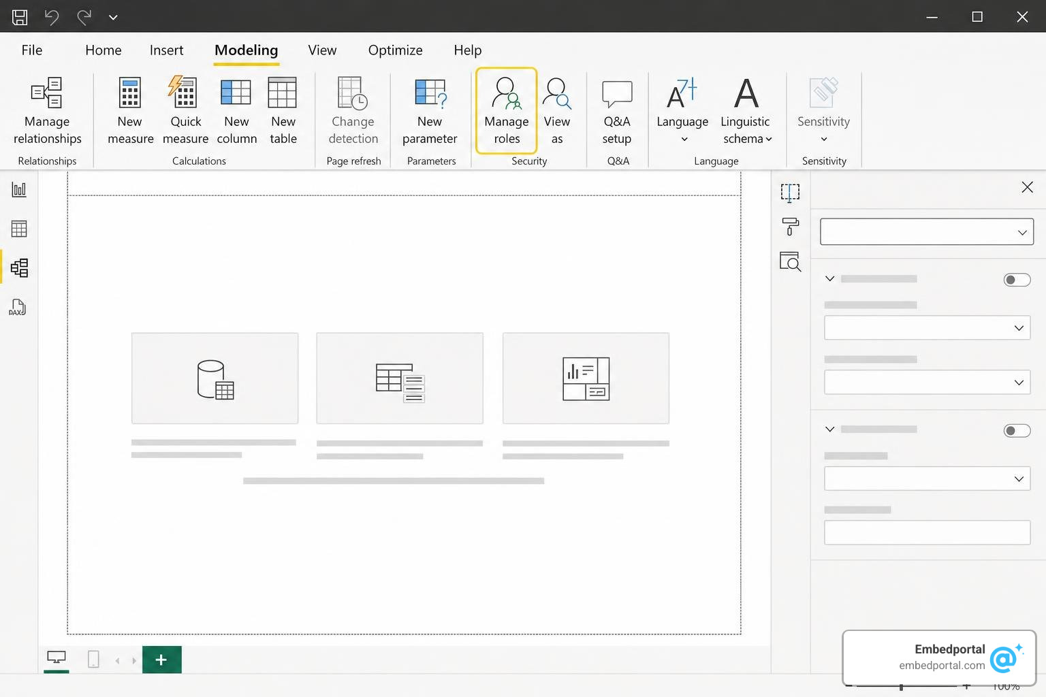Select the sample report layout card
The image size is (1046, 697).
pyautogui.click(x=586, y=378)
